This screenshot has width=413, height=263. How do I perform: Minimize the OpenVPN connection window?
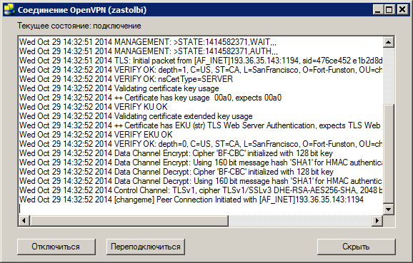coord(378,10)
